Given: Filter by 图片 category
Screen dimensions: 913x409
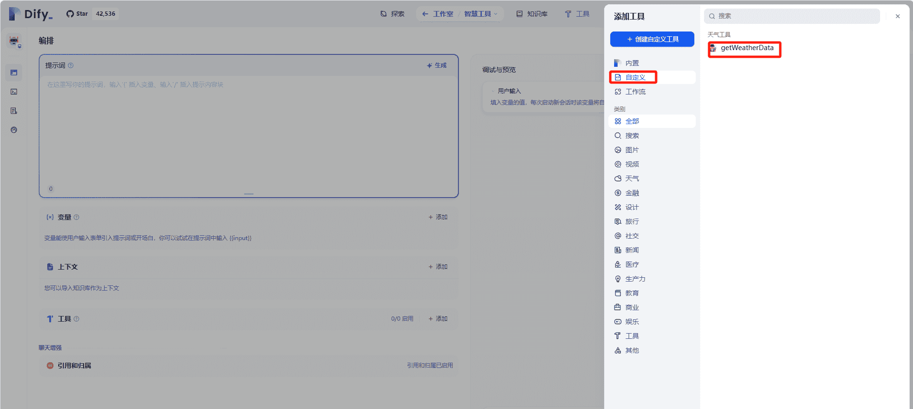Looking at the screenshot, I should point(652,150).
